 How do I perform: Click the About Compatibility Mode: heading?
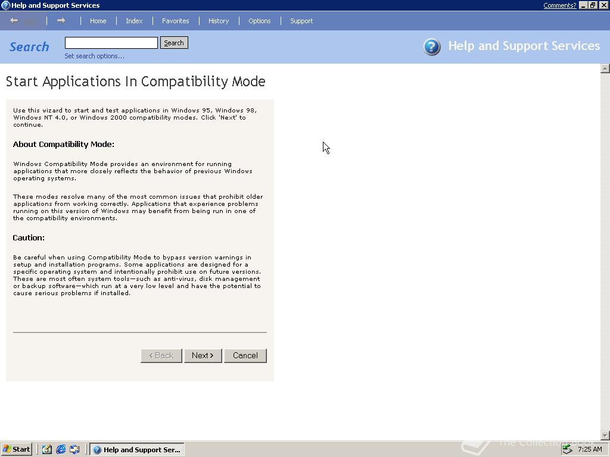[x=63, y=144]
